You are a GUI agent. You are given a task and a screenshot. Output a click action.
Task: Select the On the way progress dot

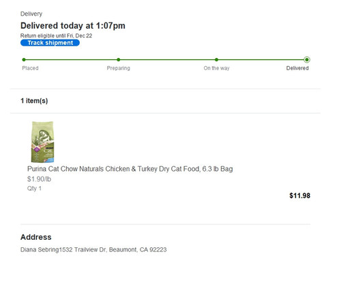point(216,60)
